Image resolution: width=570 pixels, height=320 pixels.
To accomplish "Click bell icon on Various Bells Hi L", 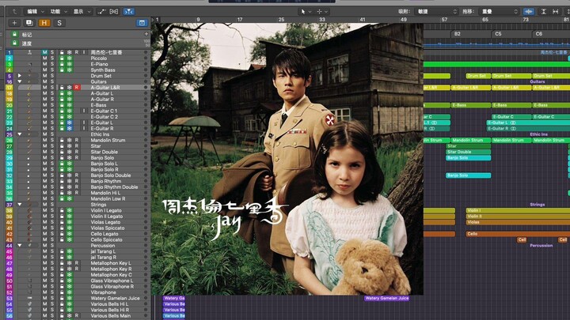I will point(29,304).
